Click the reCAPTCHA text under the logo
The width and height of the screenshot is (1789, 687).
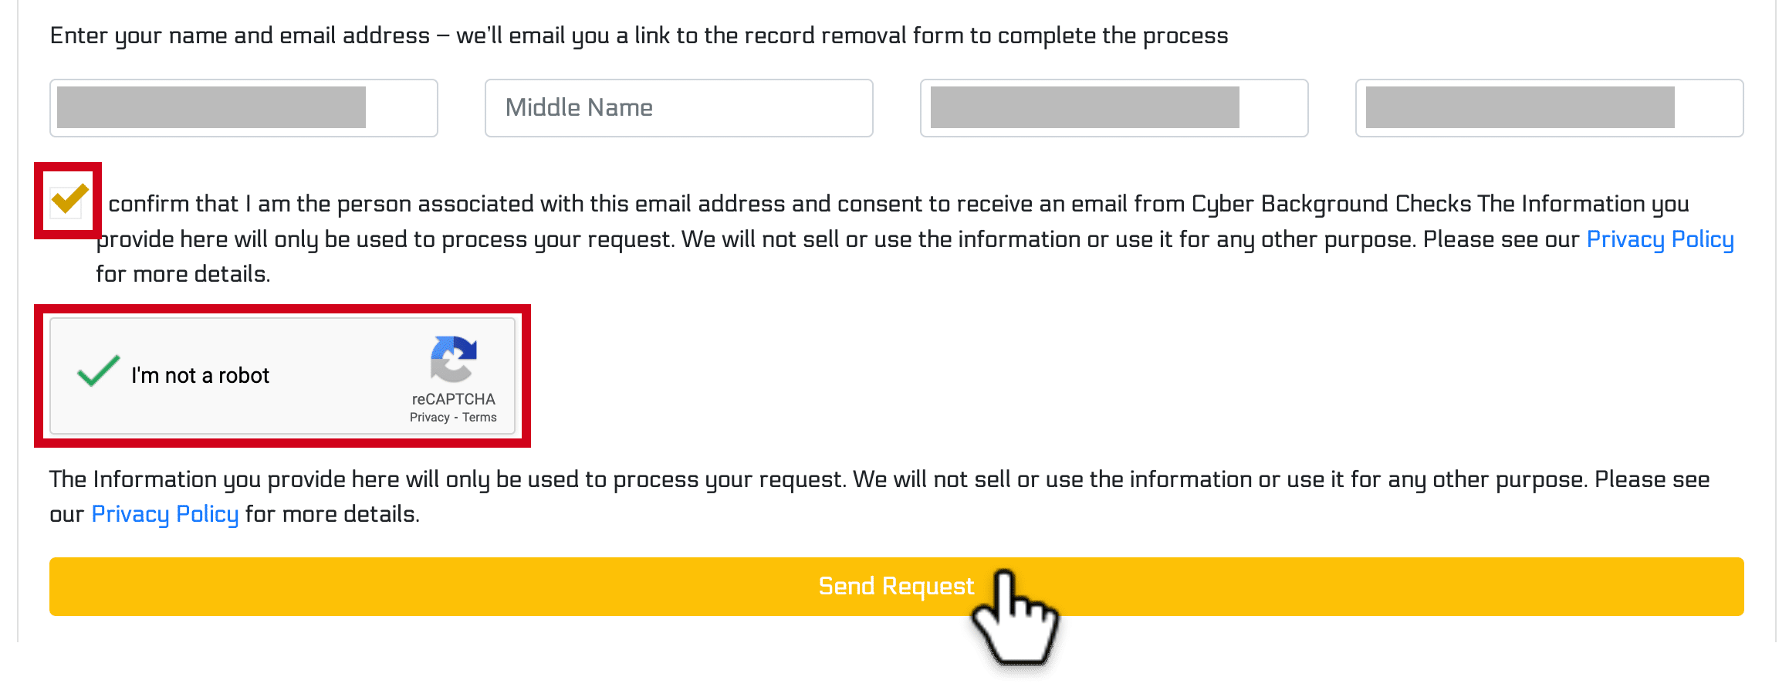pyautogui.click(x=453, y=399)
